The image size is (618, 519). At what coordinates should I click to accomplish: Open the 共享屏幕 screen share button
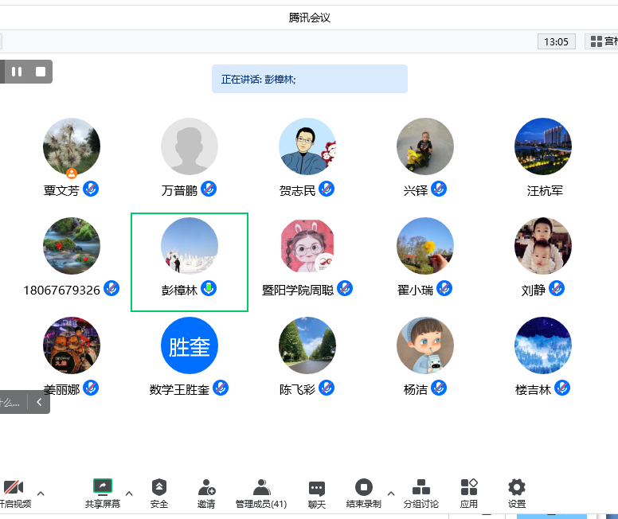click(103, 492)
